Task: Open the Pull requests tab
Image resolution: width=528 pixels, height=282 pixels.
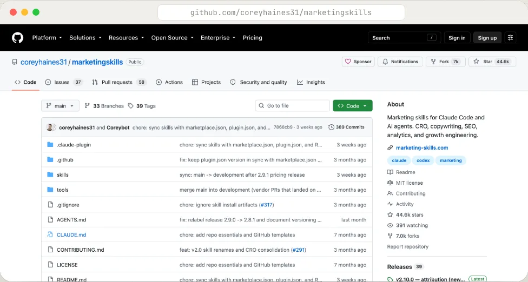Action: (x=119, y=82)
